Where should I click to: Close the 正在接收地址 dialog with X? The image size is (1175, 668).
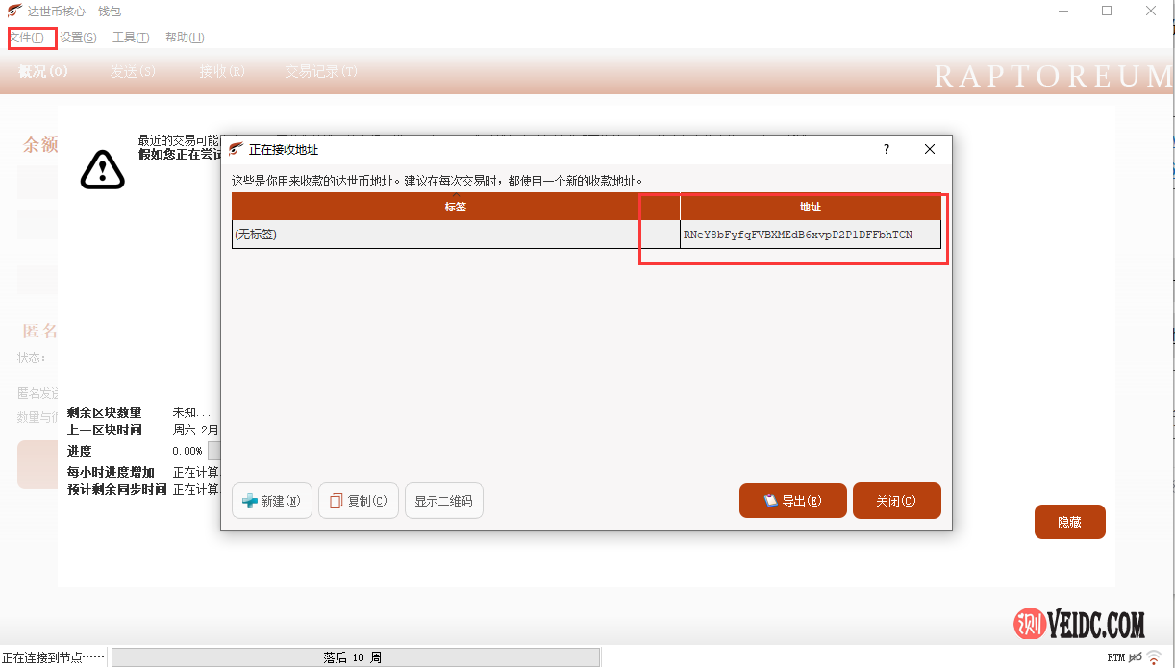tap(930, 149)
